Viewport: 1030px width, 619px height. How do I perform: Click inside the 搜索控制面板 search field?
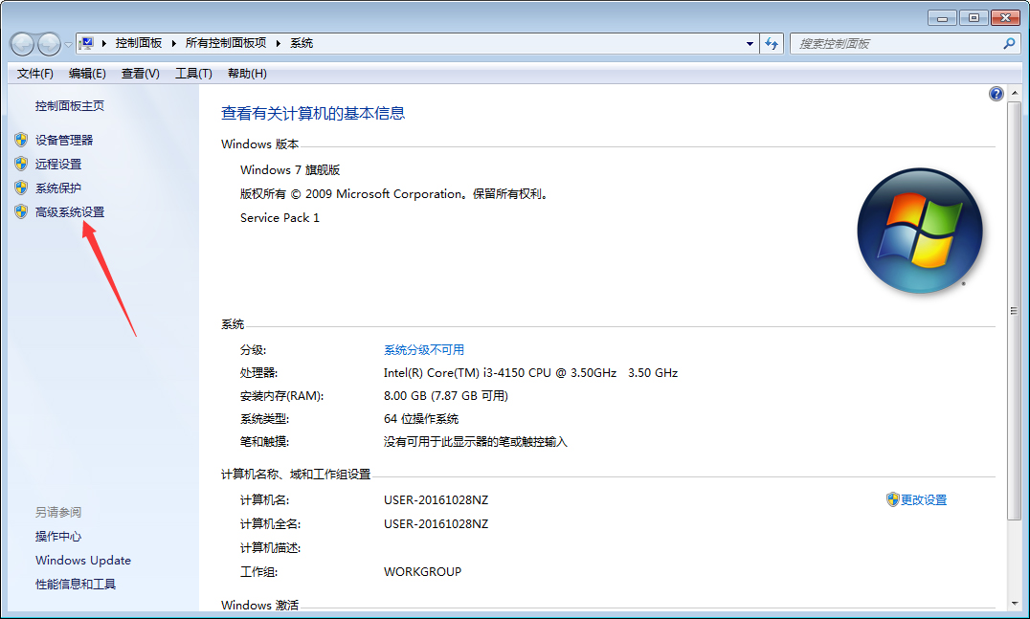[x=890, y=43]
